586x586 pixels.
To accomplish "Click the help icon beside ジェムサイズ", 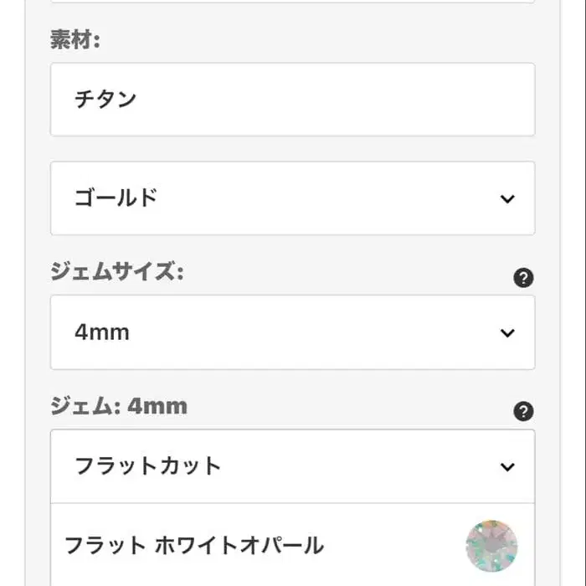I will tap(523, 279).
